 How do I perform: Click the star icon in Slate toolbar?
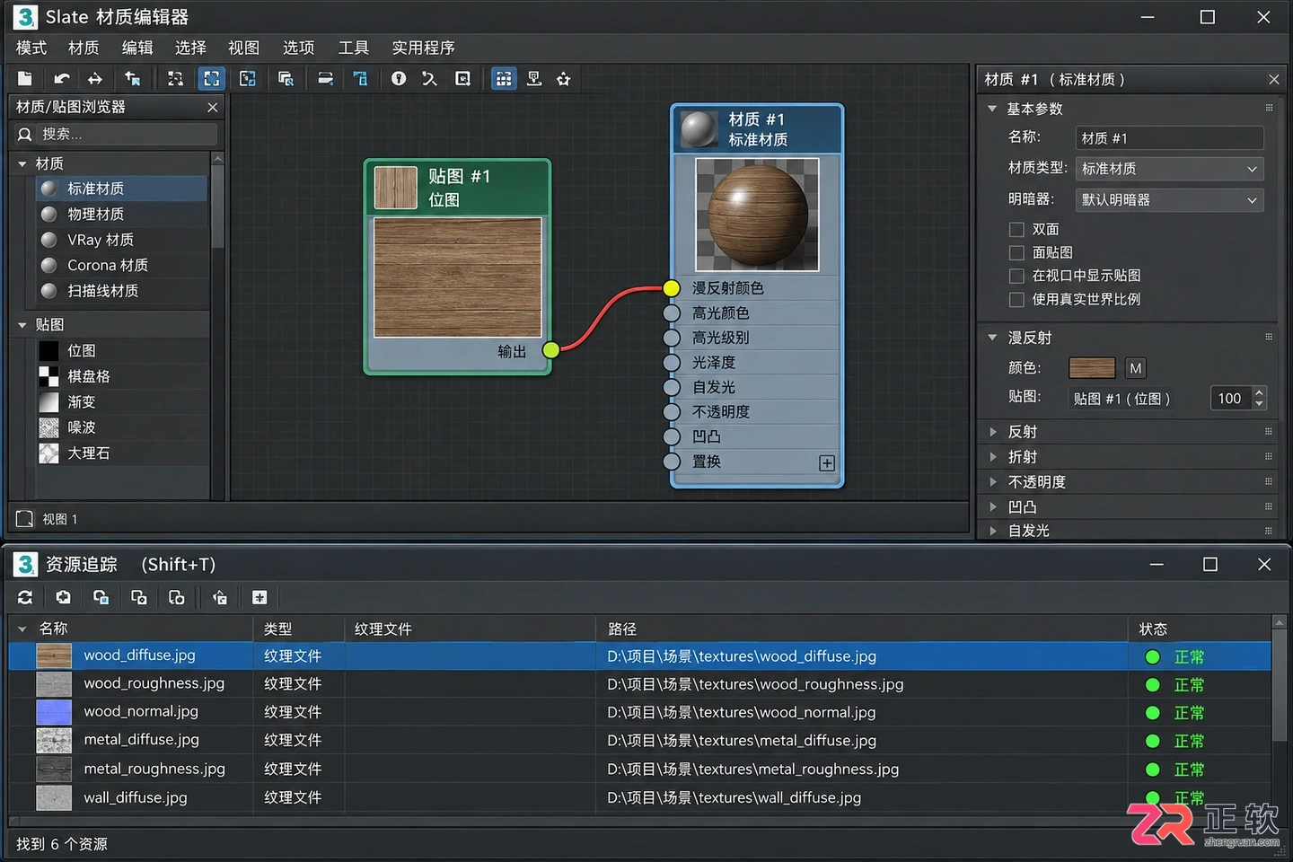tap(564, 79)
